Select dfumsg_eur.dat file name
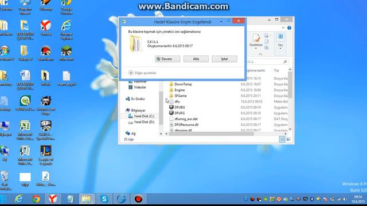This screenshot has width=367, height=206. [186, 119]
